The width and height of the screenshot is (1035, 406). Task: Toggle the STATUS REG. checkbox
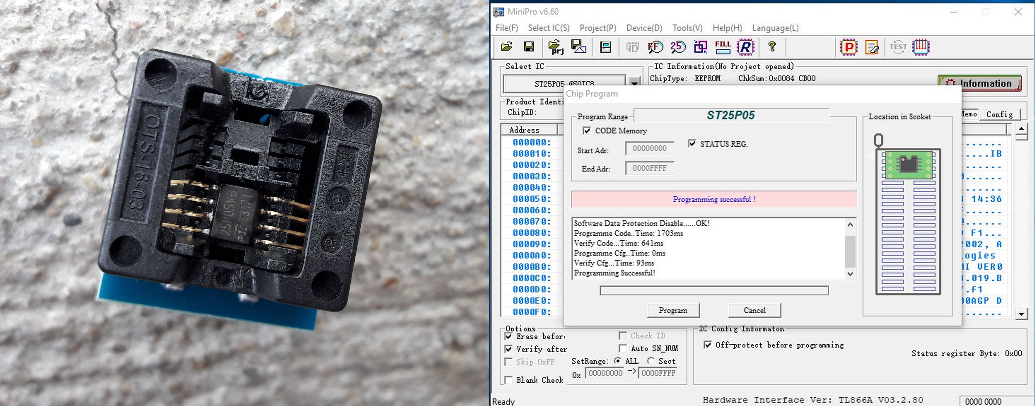pos(692,143)
